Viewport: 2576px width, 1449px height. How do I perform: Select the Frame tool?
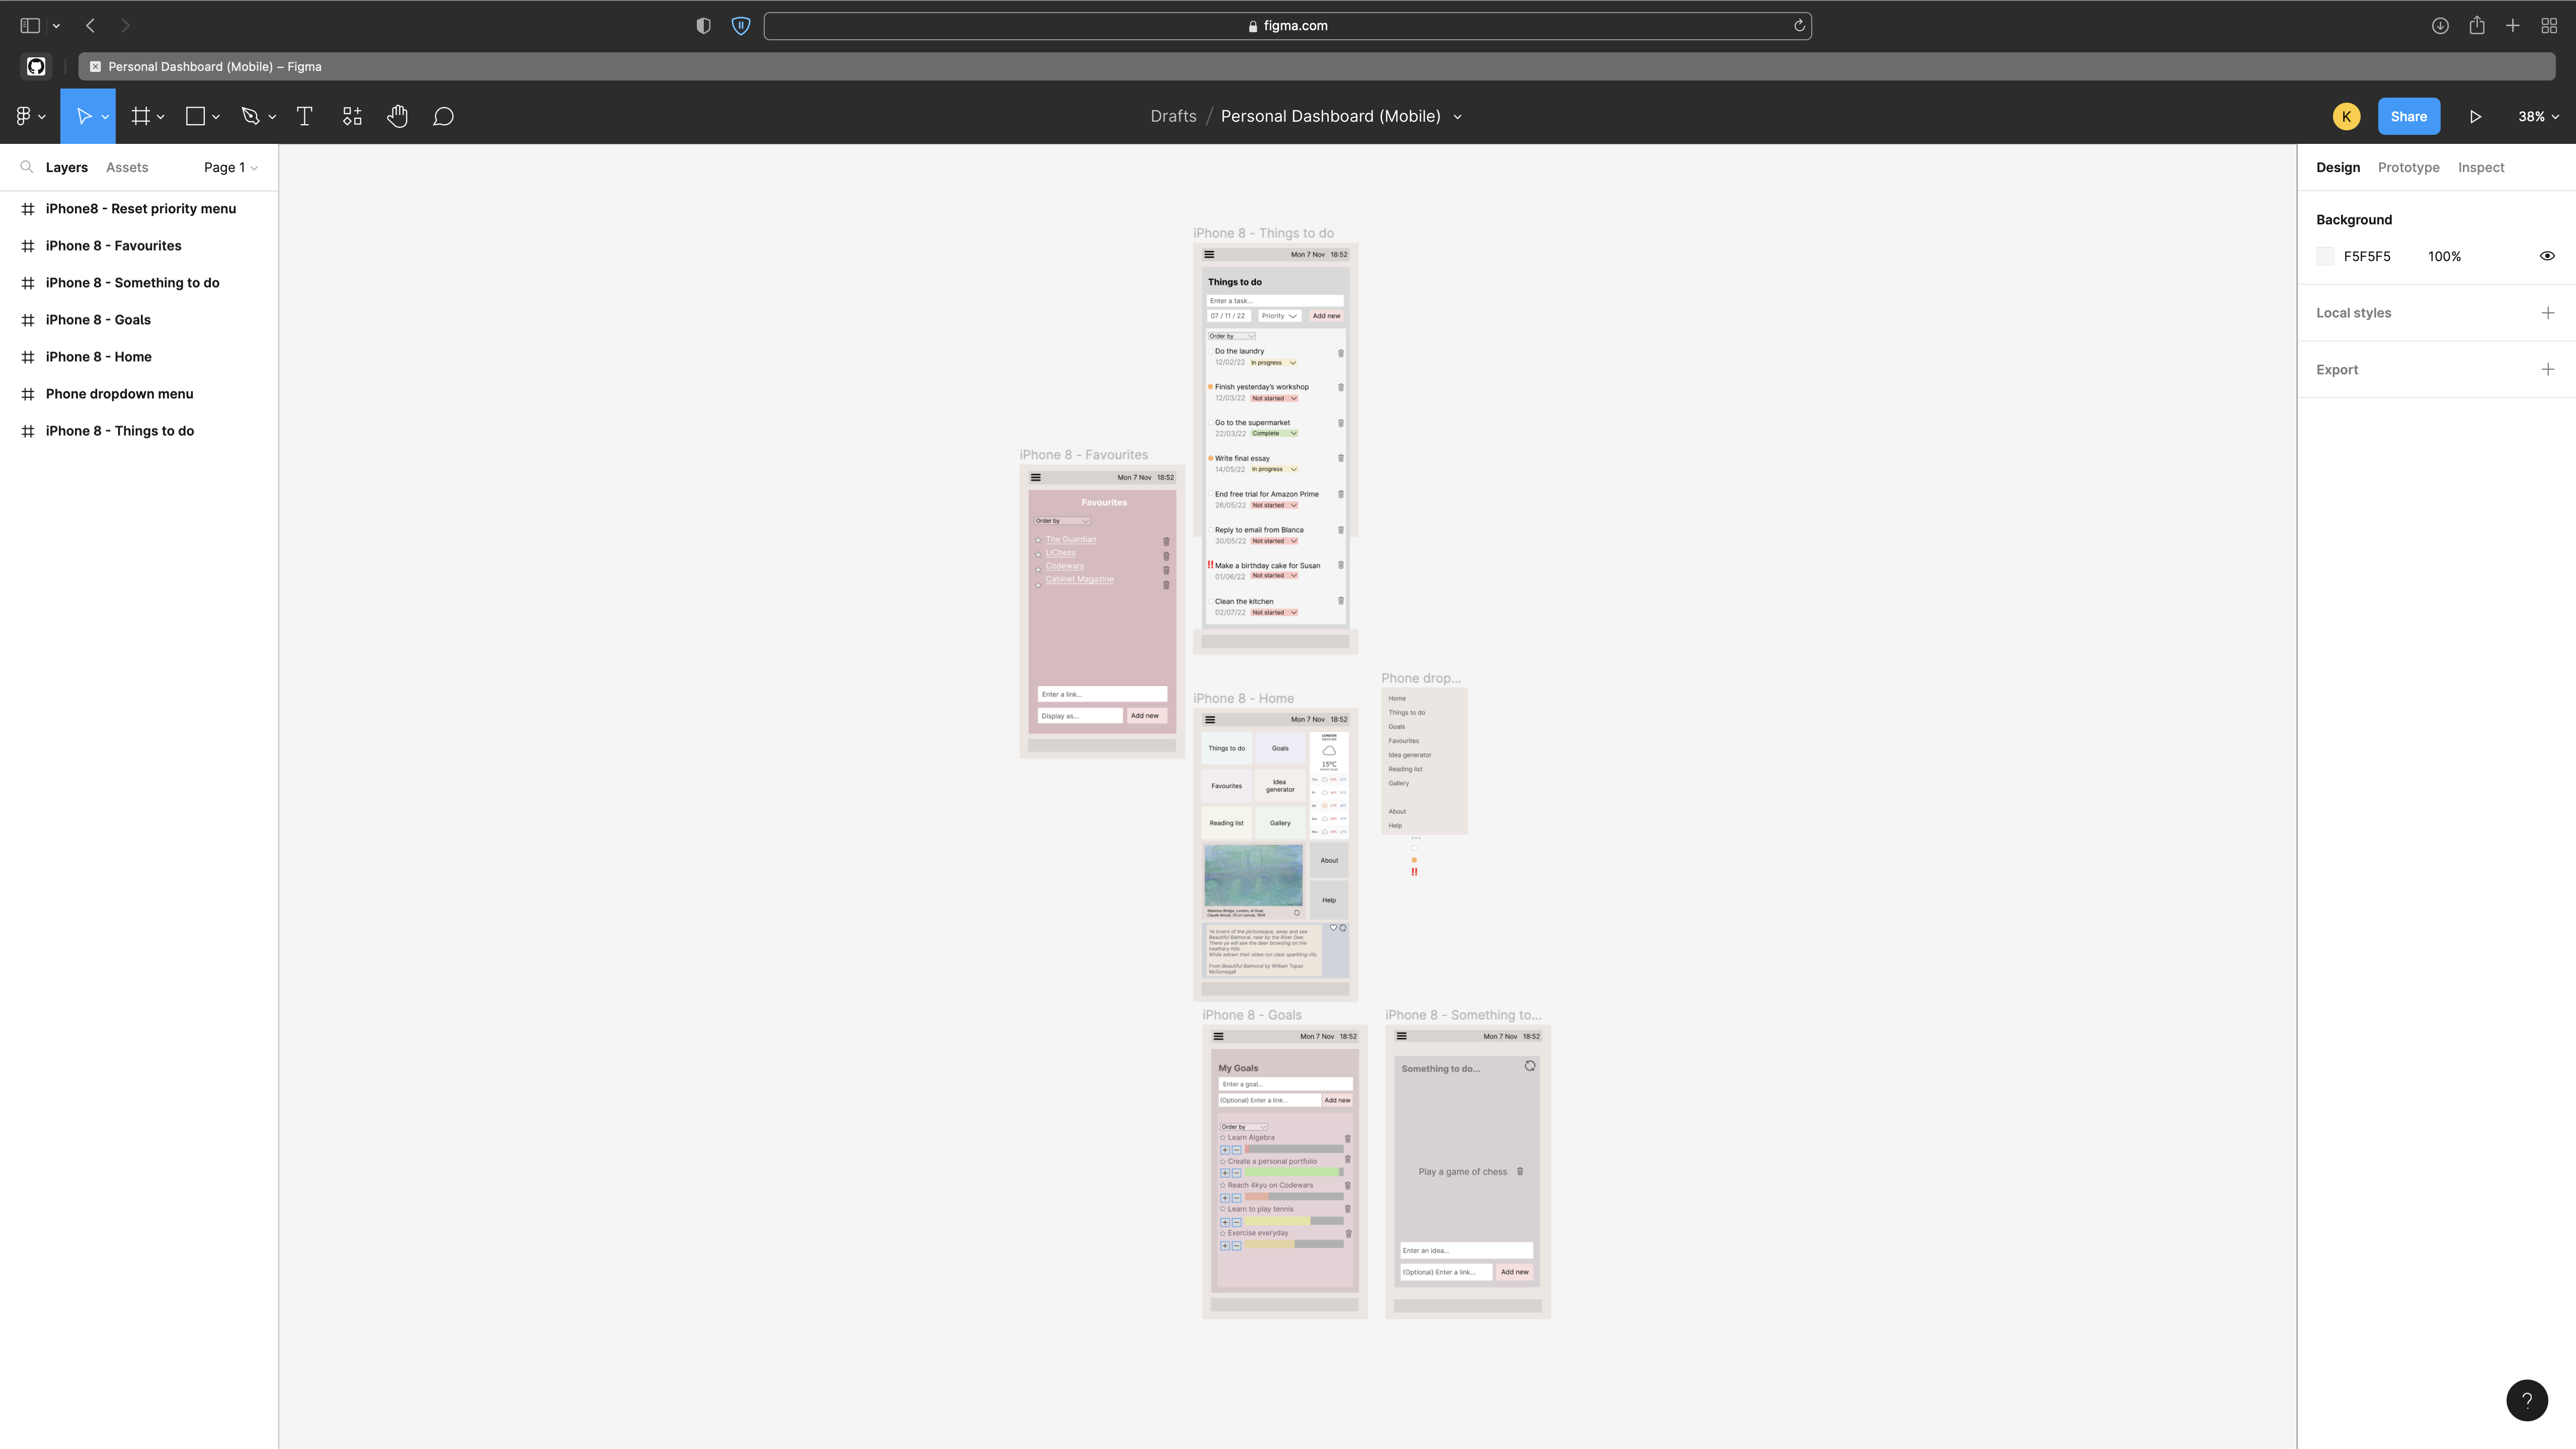[141, 116]
